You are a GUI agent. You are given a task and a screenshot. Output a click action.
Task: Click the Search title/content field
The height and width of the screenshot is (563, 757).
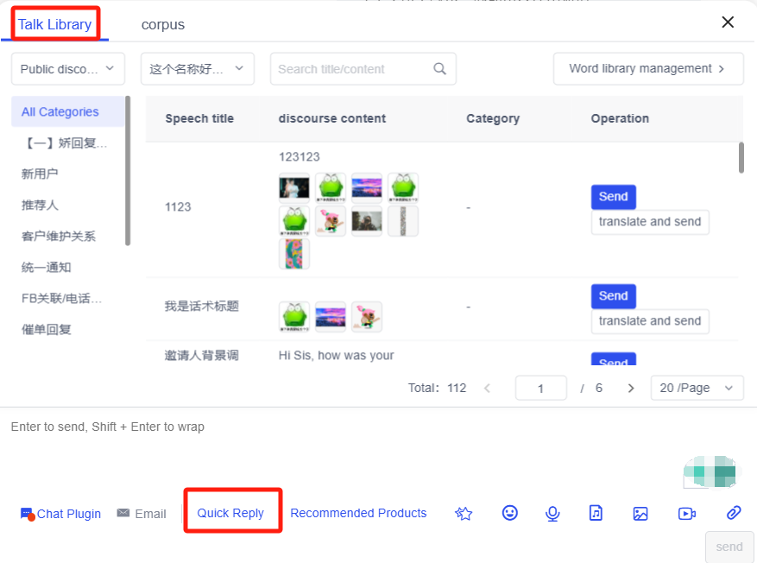click(x=363, y=69)
